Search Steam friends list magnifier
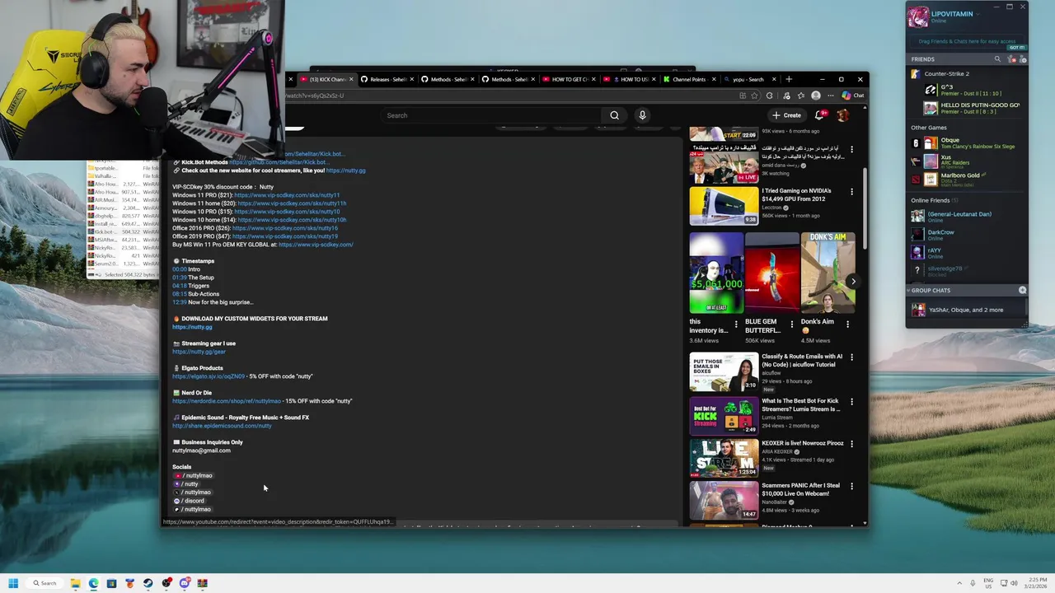 pyautogui.click(x=997, y=59)
